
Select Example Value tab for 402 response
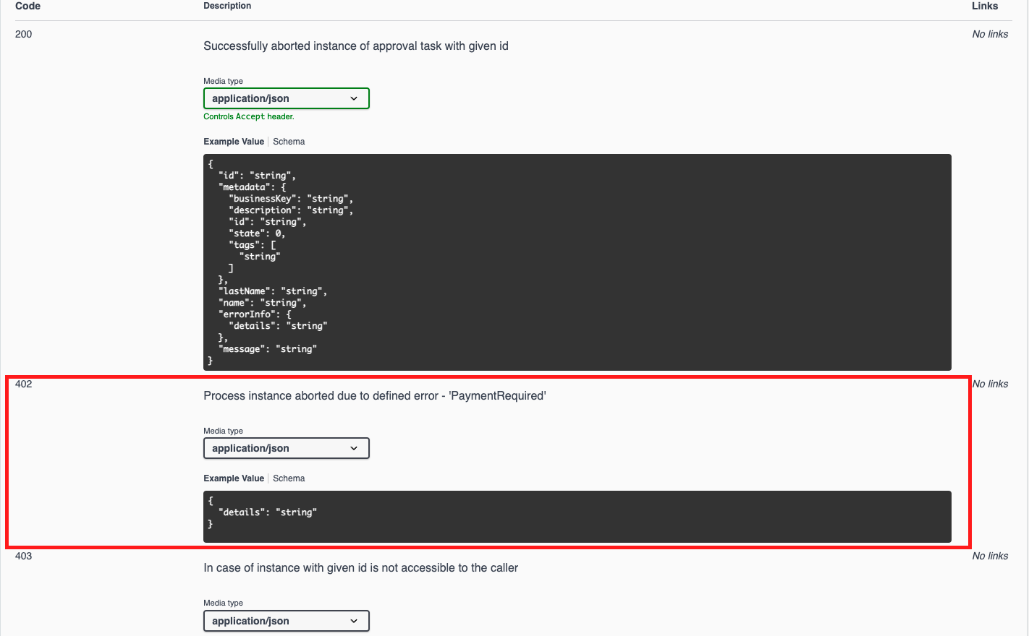click(234, 478)
